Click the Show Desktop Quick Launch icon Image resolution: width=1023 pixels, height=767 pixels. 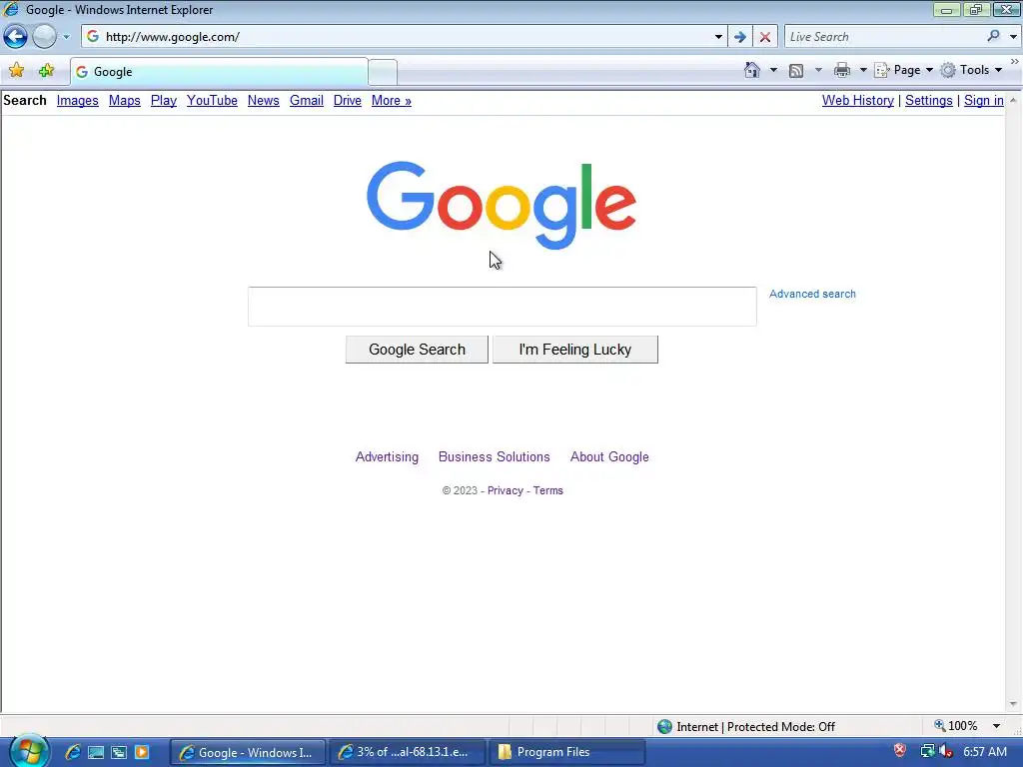[96, 752]
